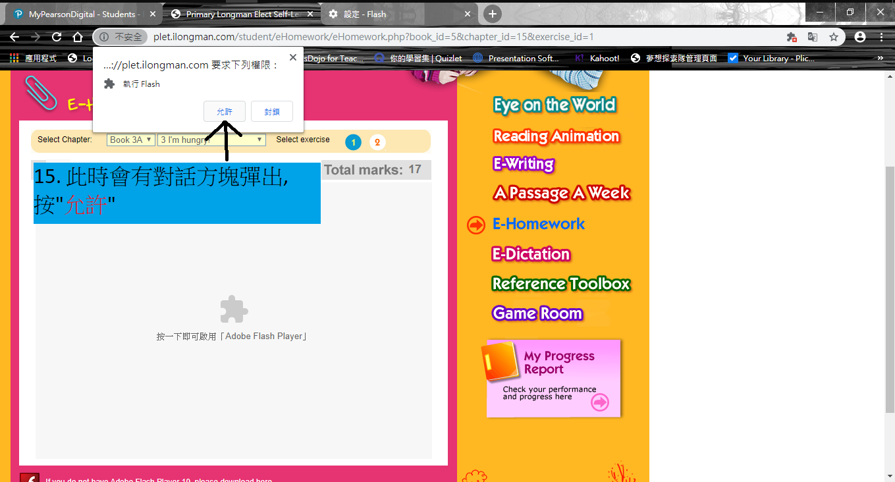The width and height of the screenshot is (895, 482).
Task: Click the Google Translate icon in address bar
Action: [813, 37]
